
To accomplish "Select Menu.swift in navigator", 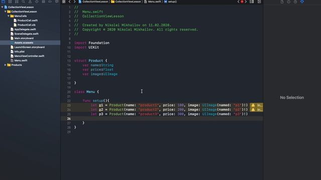I will click(x=21, y=60).
